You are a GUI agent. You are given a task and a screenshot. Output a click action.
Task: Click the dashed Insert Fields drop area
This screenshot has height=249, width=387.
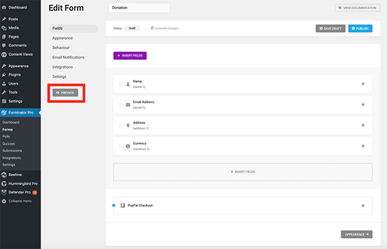pyautogui.click(x=243, y=172)
